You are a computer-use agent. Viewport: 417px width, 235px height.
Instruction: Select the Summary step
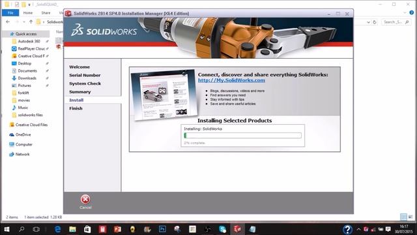[79, 91]
